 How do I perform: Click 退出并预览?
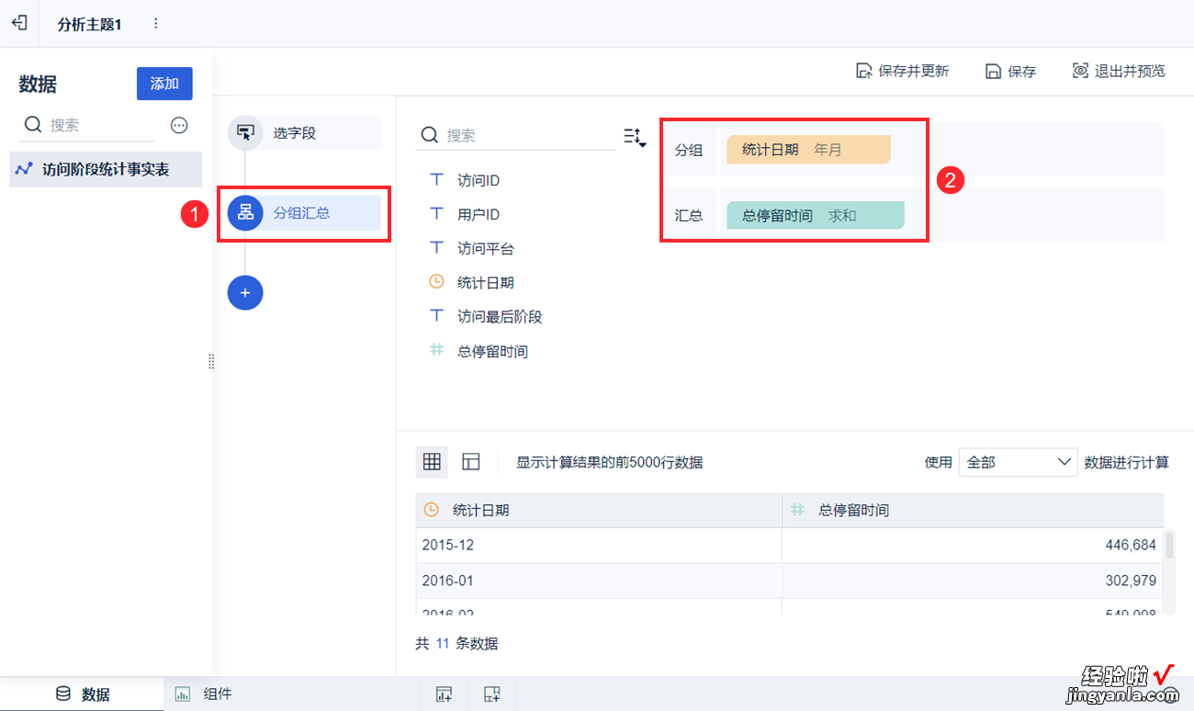[1119, 71]
